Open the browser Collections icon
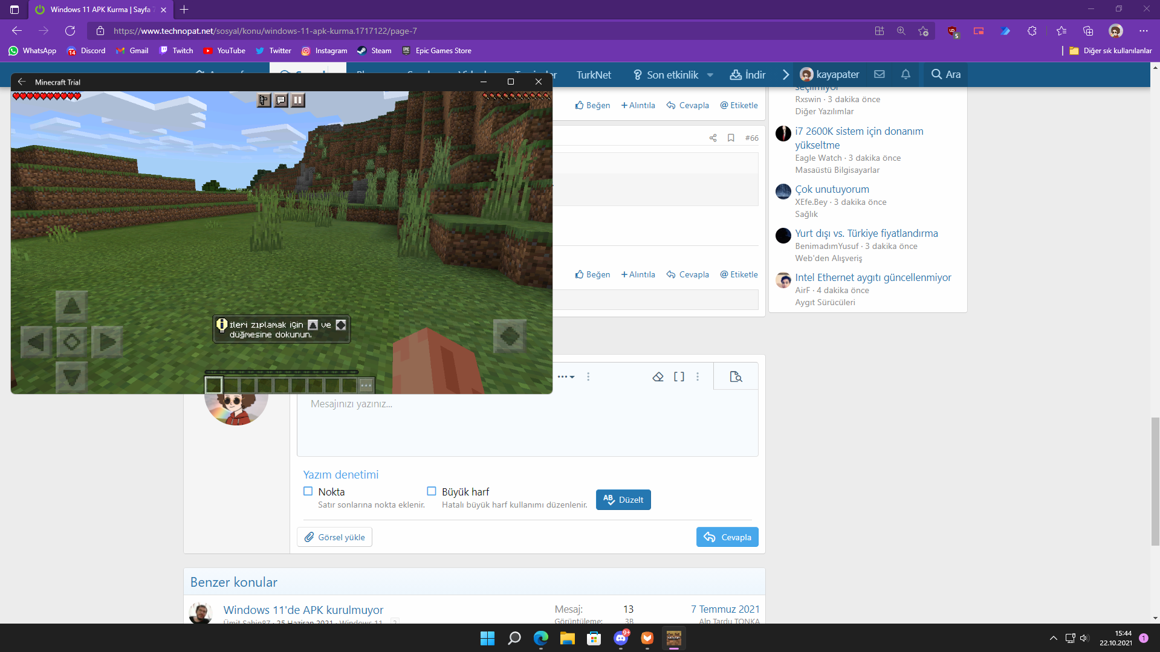The height and width of the screenshot is (652, 1160). pyautogui.click(x=1088, y=31)
